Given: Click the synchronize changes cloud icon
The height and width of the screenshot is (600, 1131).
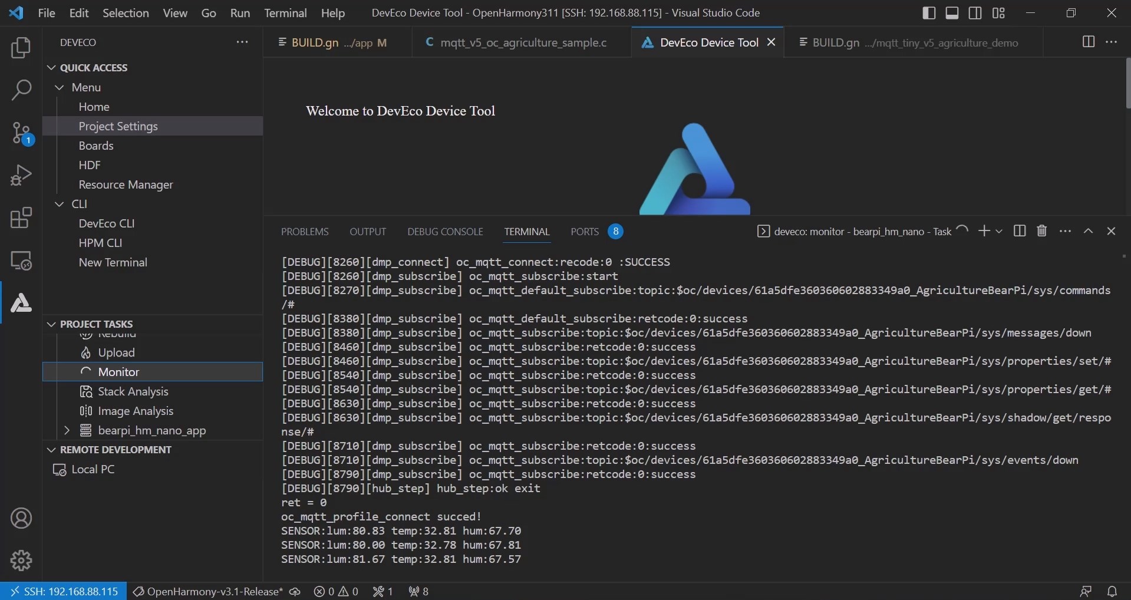Looking at the screenshot, I should coord(295,591).
